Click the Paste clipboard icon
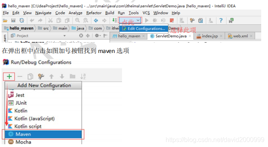This screenshot has height=147, width=268. point(67,21)
